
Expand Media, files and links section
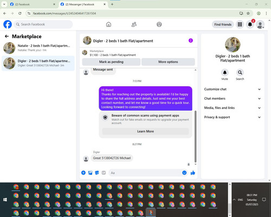coord(233,108)
